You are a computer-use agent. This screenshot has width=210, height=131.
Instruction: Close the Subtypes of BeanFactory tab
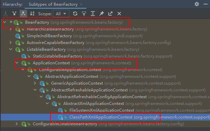(81, 4)
